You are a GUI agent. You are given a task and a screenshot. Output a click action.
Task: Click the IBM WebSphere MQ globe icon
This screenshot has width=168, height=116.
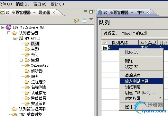click(x=9, y=27)
